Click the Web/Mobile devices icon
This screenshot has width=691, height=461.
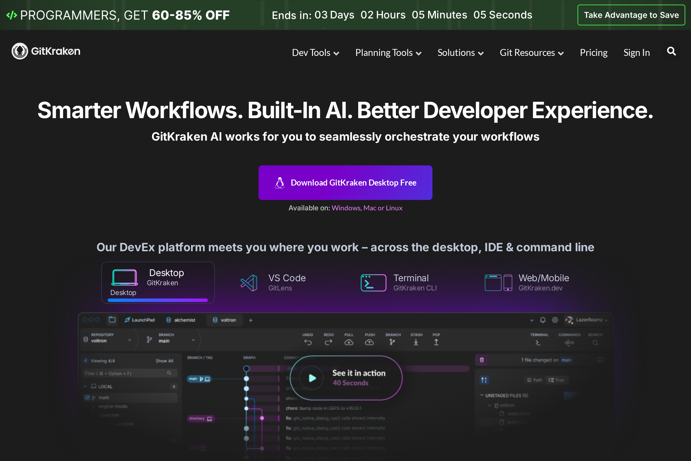point(498,283)
